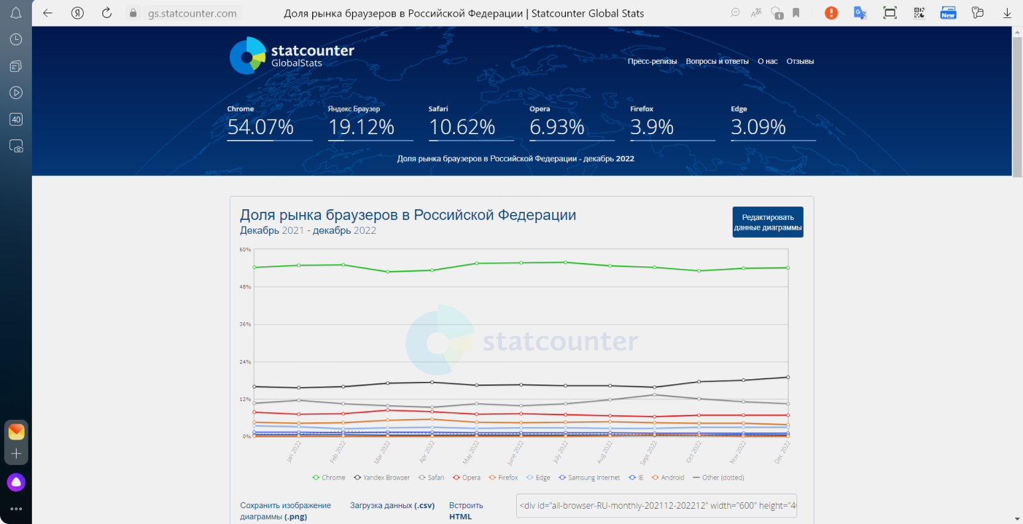Add a new item via sidebar plus
The width and height of the screenshot is (1023, 524).
coord(16,454)
